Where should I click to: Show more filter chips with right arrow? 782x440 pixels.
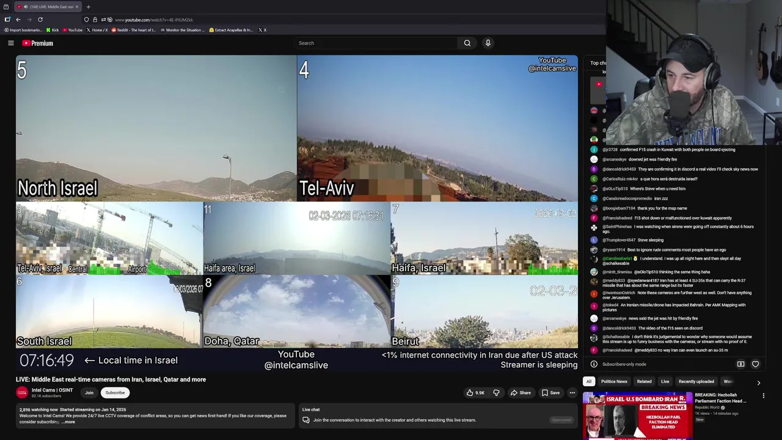(x=759, y=383)
